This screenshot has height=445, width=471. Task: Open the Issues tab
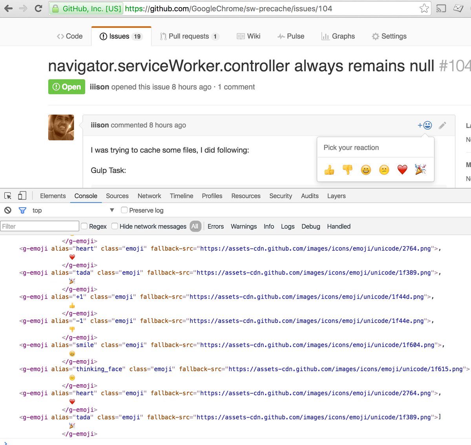tap(121, 36)
